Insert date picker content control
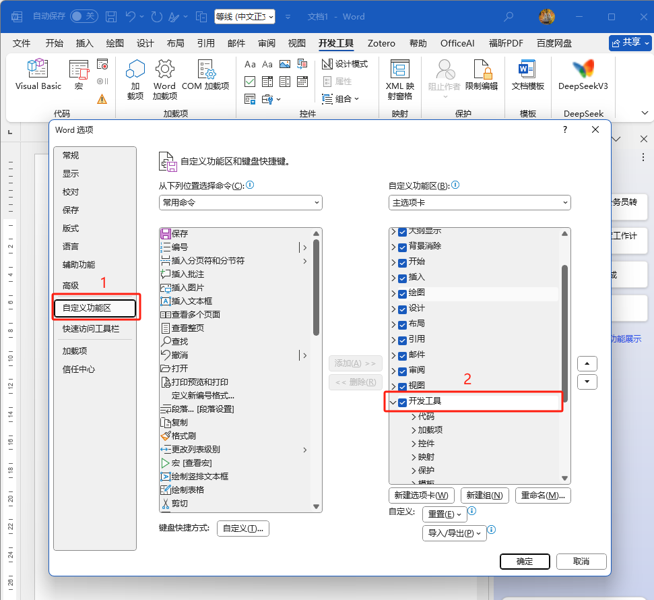The width and height of the screenshot is (654, 600). click(302, 82)
